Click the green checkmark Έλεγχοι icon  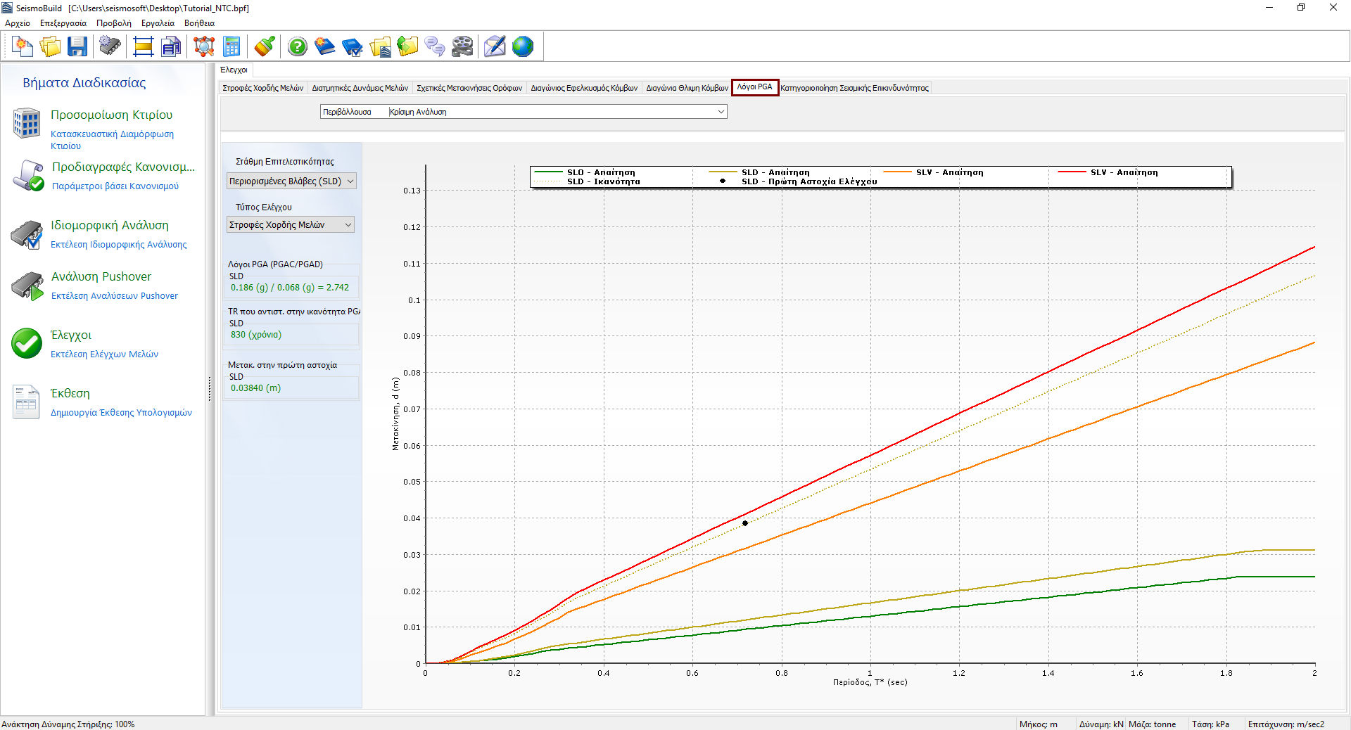[27, 343]
